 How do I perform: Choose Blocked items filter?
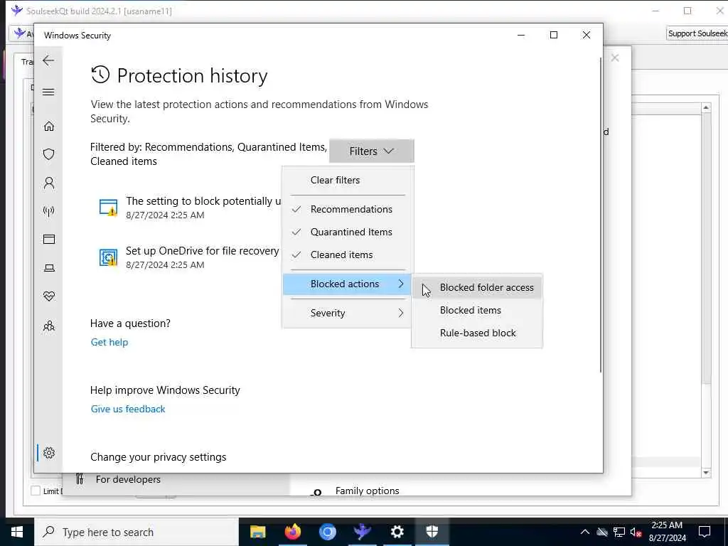(x=477, y=311)
